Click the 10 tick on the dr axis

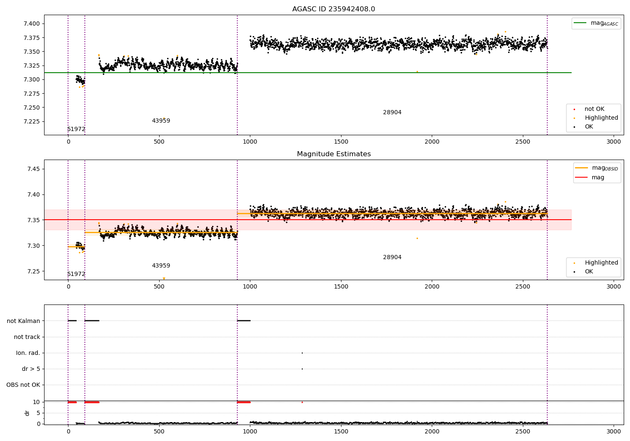tap(37, 402)
